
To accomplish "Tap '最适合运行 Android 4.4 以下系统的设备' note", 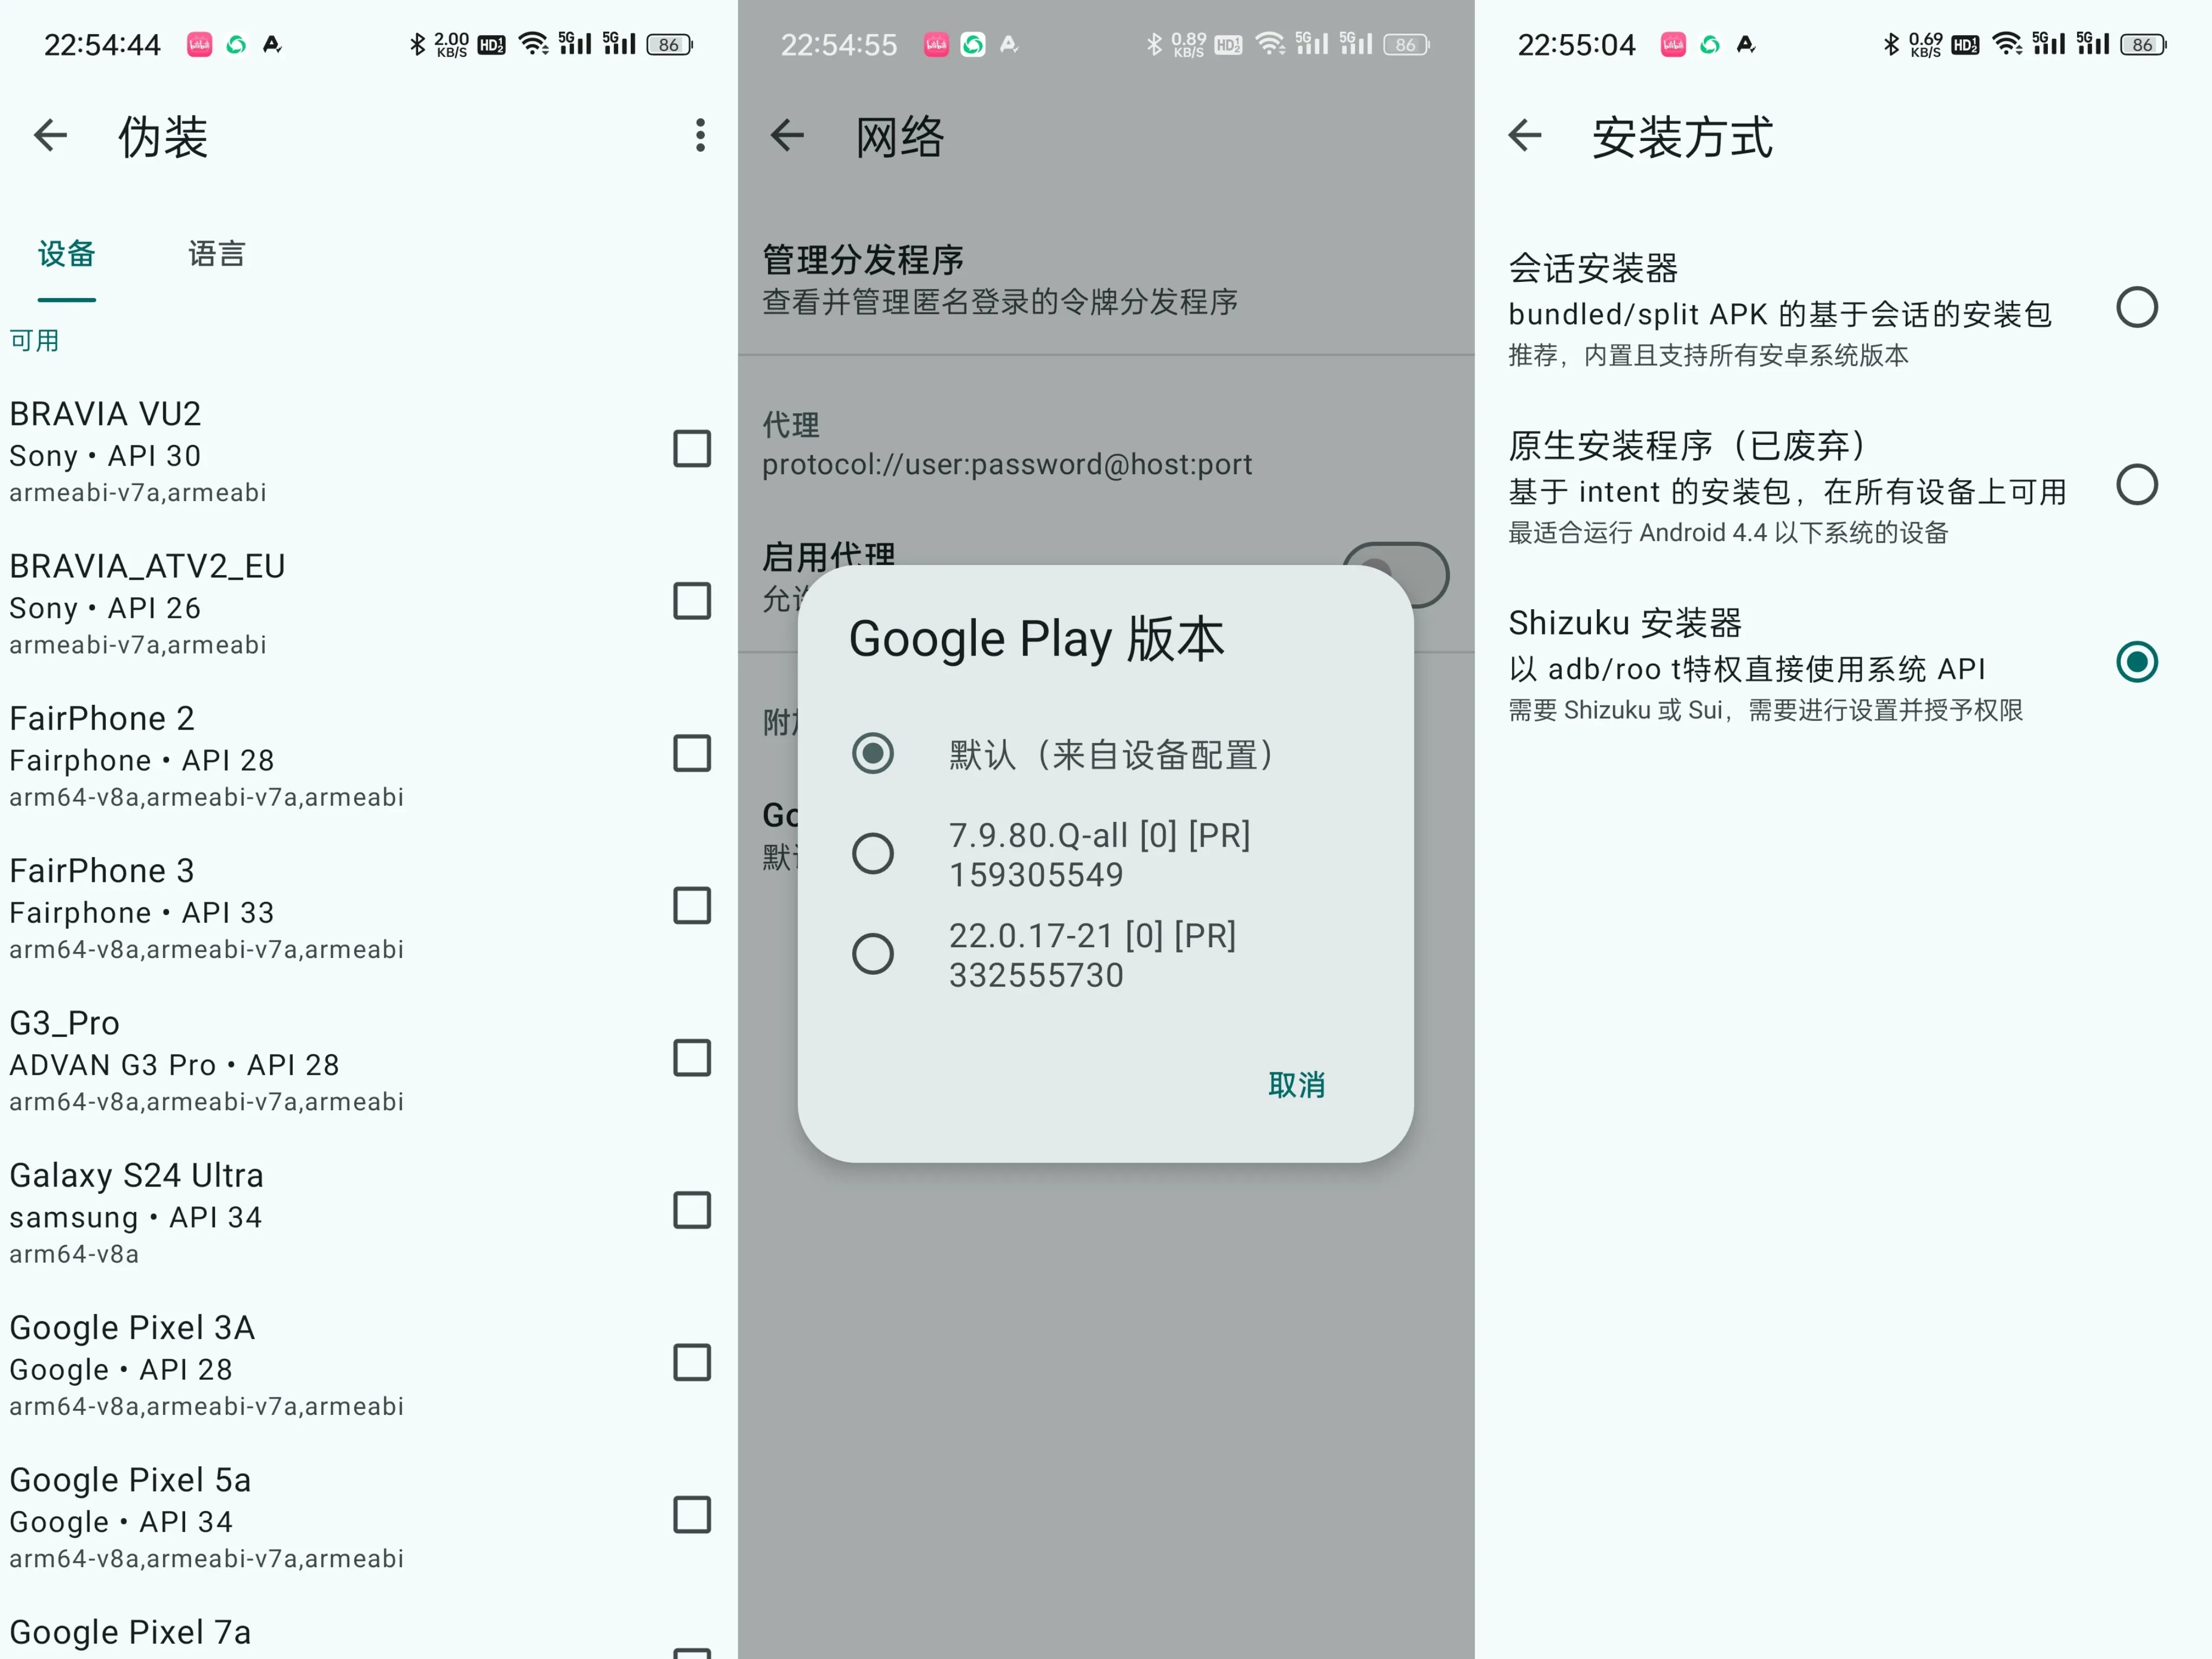I will [x=1728, y=533].
